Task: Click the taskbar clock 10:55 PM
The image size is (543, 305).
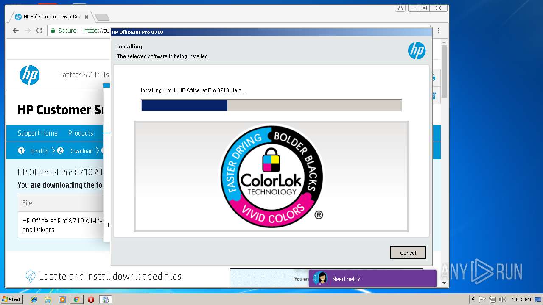Action: [x=521, y=299]
